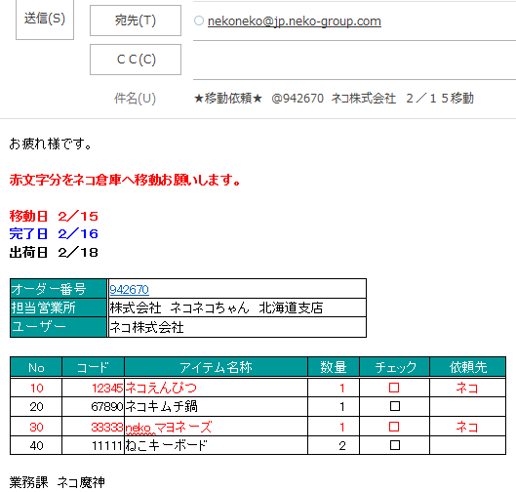This screenshot has height=492, width=516.
Task: Click the ユーザー header cell
Action: pos(59,327)
